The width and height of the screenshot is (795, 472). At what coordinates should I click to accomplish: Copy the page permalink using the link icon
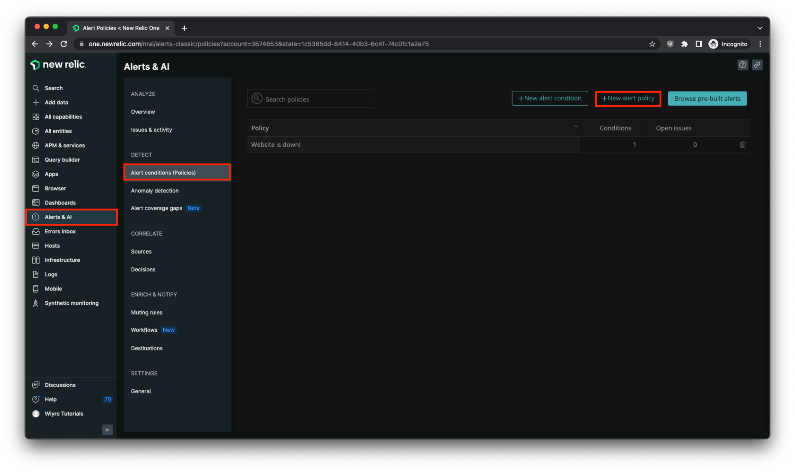point(757,65)
